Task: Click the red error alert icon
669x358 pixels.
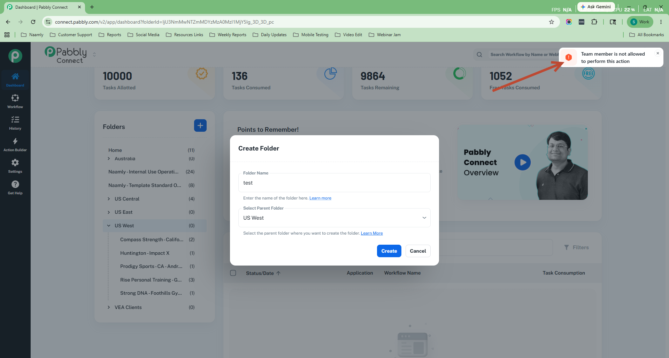Action: [569, 57]
